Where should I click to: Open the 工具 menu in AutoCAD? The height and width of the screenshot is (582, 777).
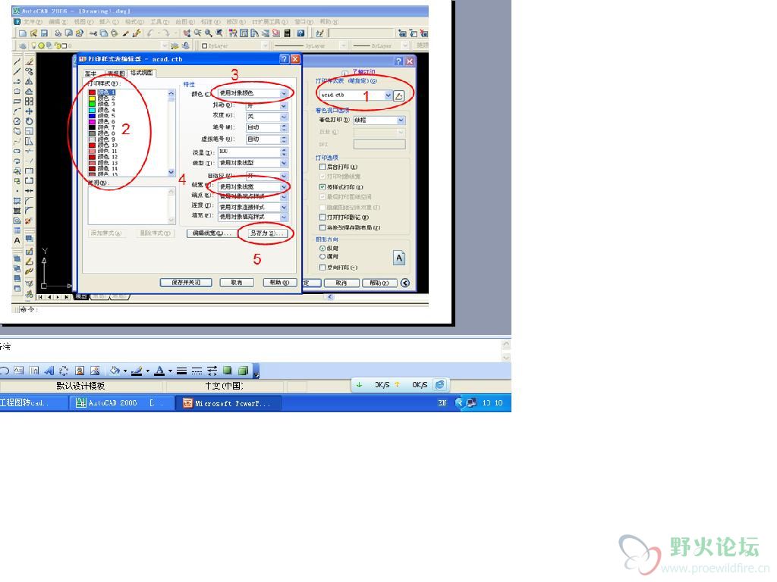tap(159, 22)
